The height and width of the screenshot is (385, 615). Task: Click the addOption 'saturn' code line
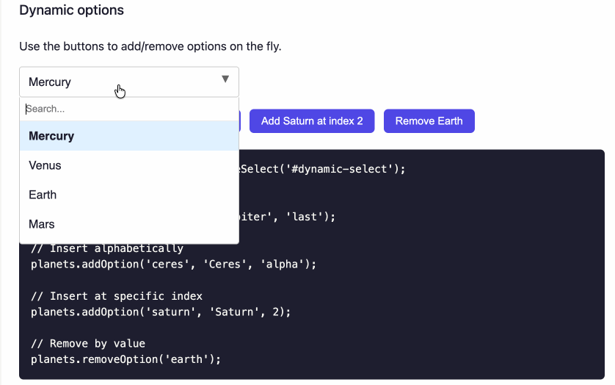[x=161, y=312]
